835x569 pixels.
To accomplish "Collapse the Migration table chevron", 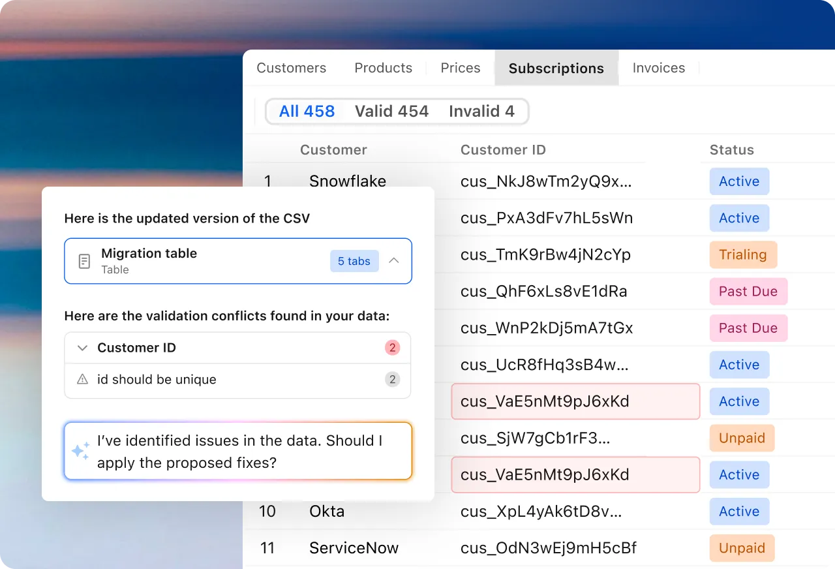I will pos(393,260).
